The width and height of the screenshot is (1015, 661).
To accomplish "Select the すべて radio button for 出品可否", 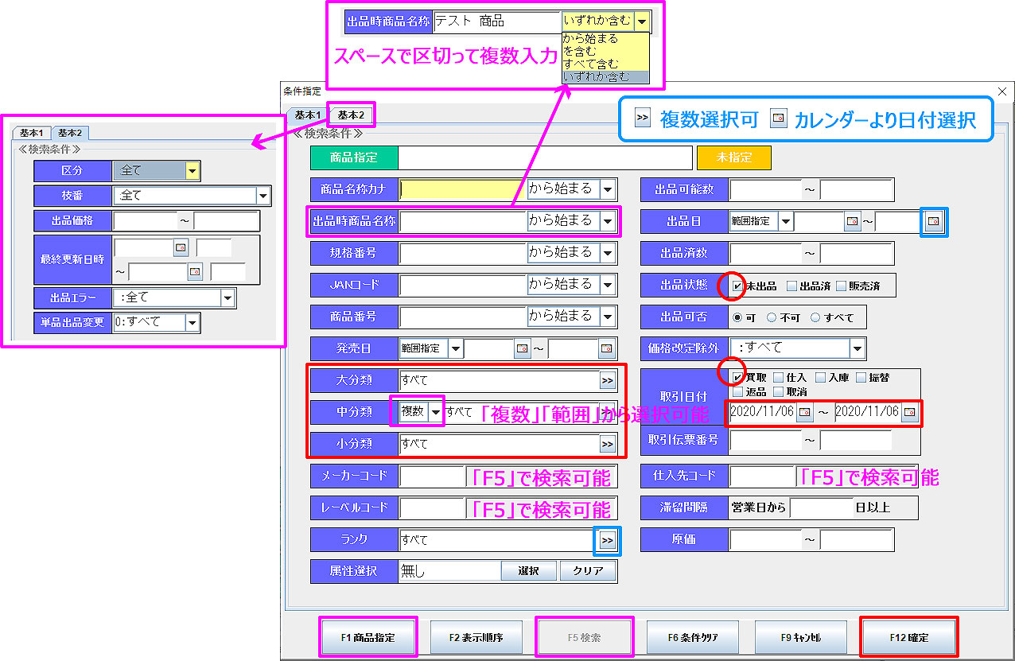I will pos(815,317).
